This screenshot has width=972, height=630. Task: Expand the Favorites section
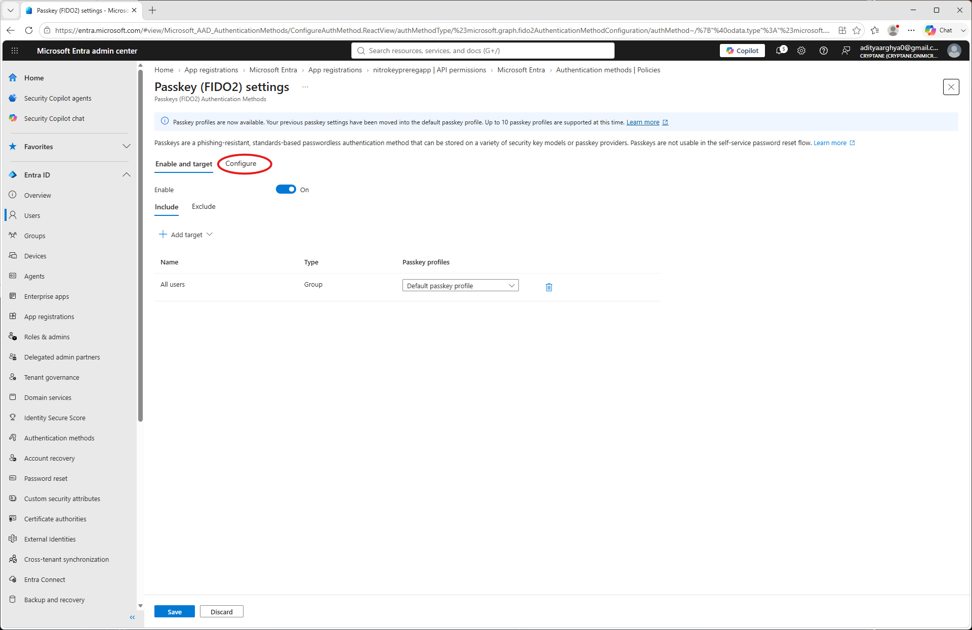tap(127, 147)
